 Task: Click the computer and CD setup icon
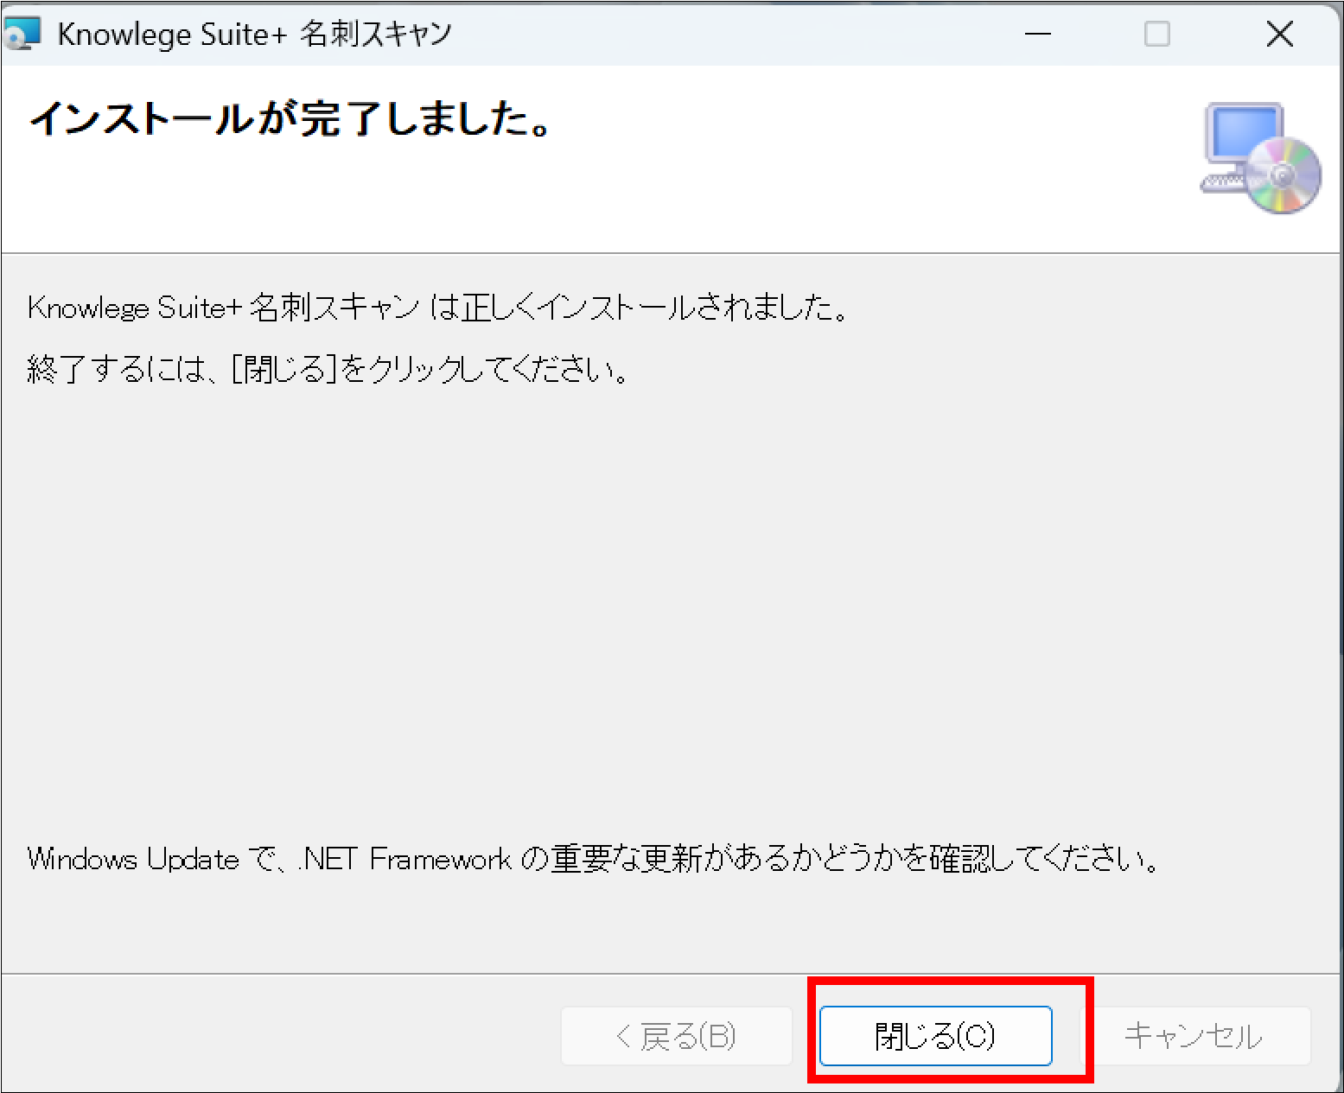tap(1261, 158)
